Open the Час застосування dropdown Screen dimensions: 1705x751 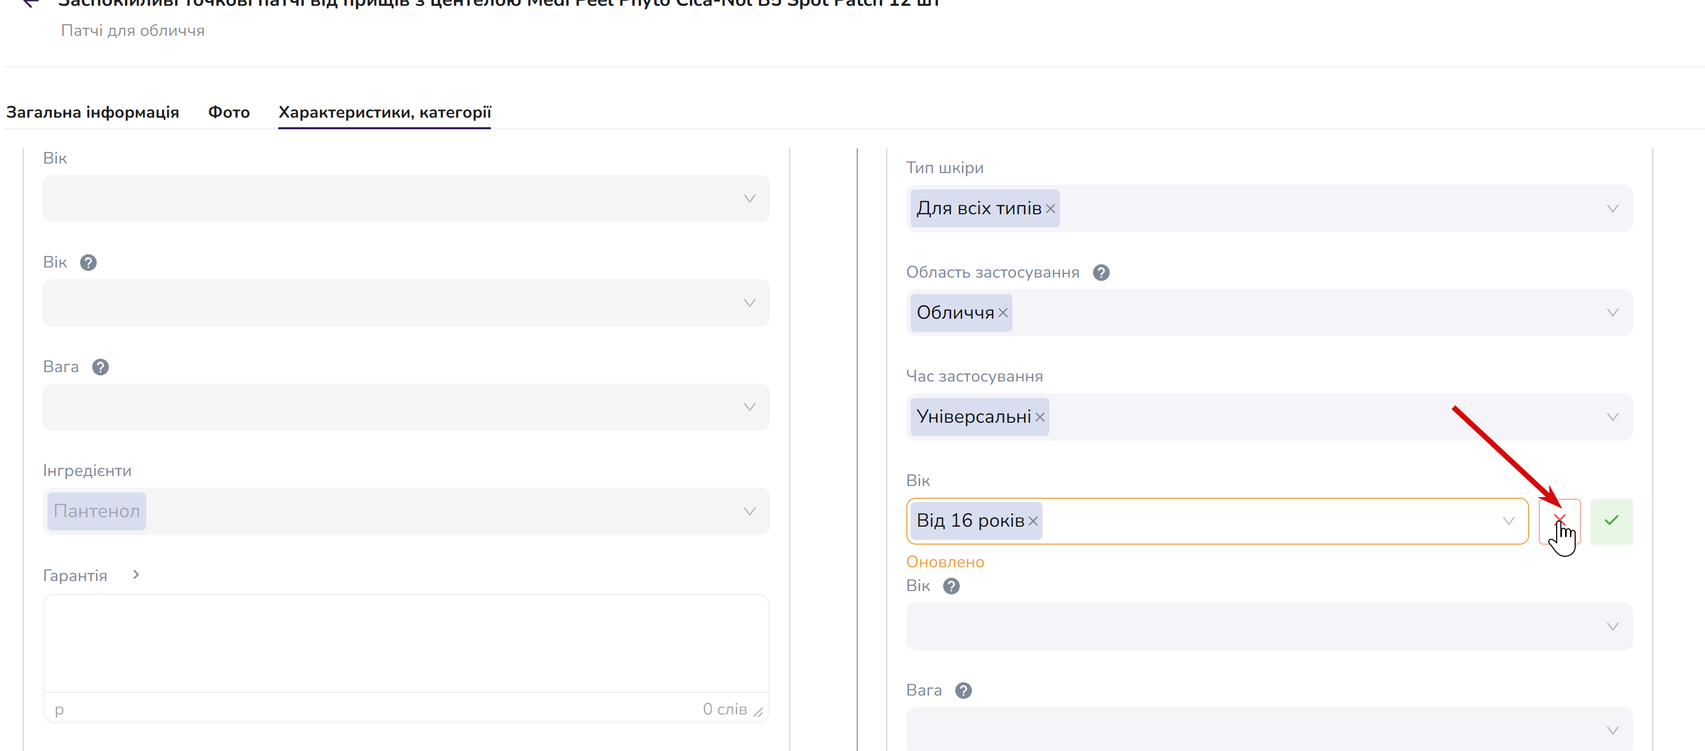pyautogui.click(x=1269, y=417)
